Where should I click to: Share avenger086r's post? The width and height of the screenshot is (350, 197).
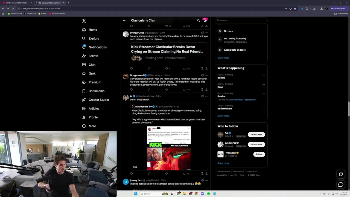[206, 68]
